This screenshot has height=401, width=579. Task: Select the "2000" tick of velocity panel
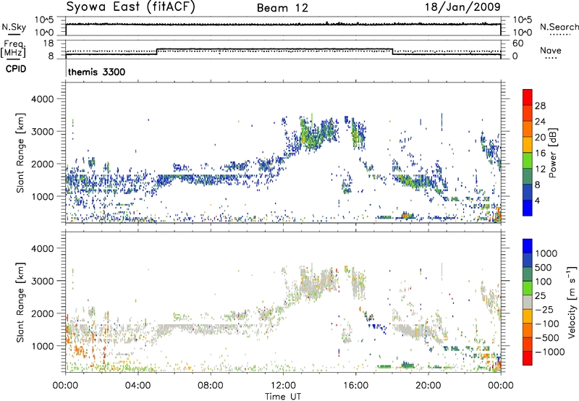click(42, 313)
